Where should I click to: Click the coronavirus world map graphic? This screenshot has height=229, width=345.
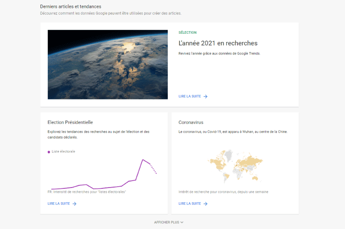pyautogui.click(x=235, y=166)
